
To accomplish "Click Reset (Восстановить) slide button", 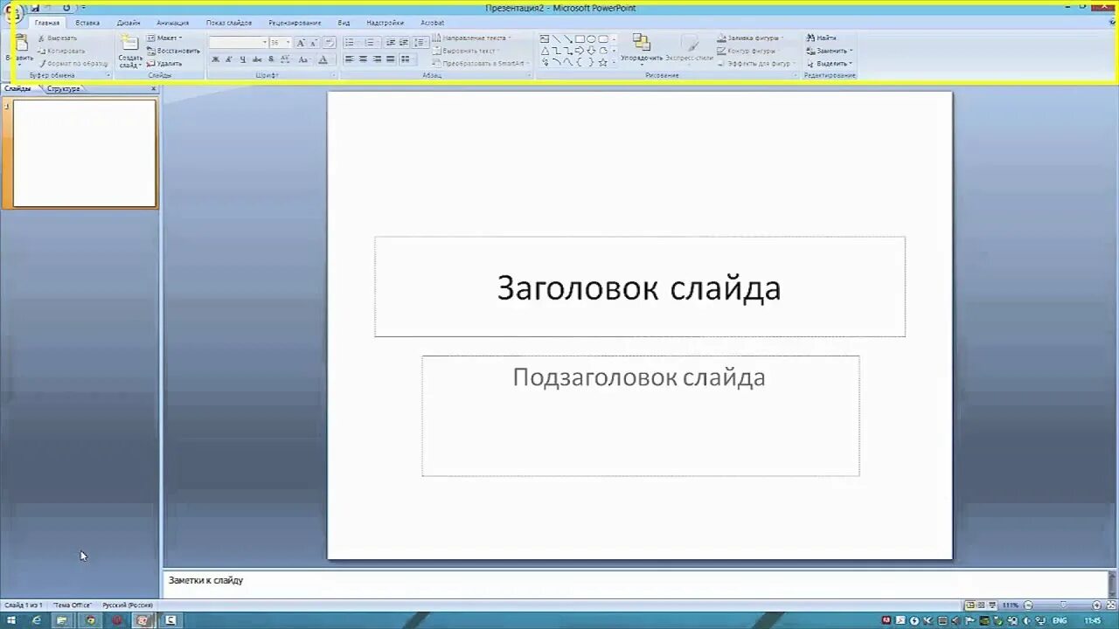I will click(173, 51).
